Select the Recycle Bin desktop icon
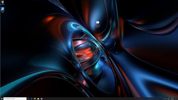This screenshot has width=178, height=100. pos(3,2)
